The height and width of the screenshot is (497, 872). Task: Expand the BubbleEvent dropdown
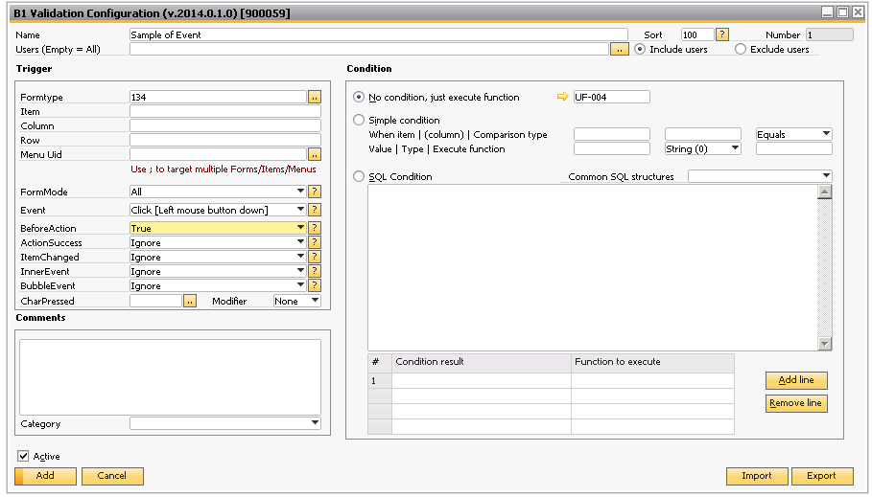tap(300, 285)
